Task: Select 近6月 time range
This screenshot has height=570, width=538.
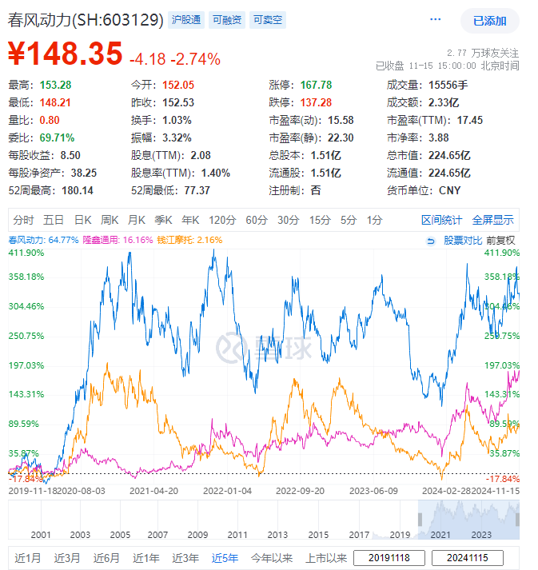Action: tap(106, 558)
